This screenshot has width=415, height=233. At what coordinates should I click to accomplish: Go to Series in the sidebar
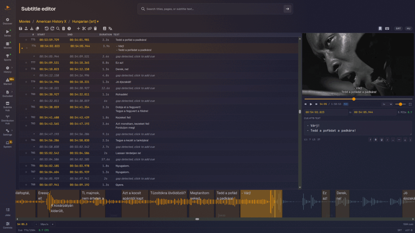pyautogui.click(x=7, y=33)
